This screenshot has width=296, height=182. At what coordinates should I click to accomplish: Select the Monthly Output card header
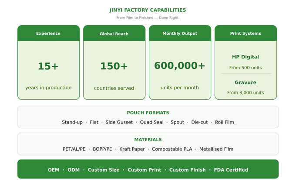pos(180,33)
